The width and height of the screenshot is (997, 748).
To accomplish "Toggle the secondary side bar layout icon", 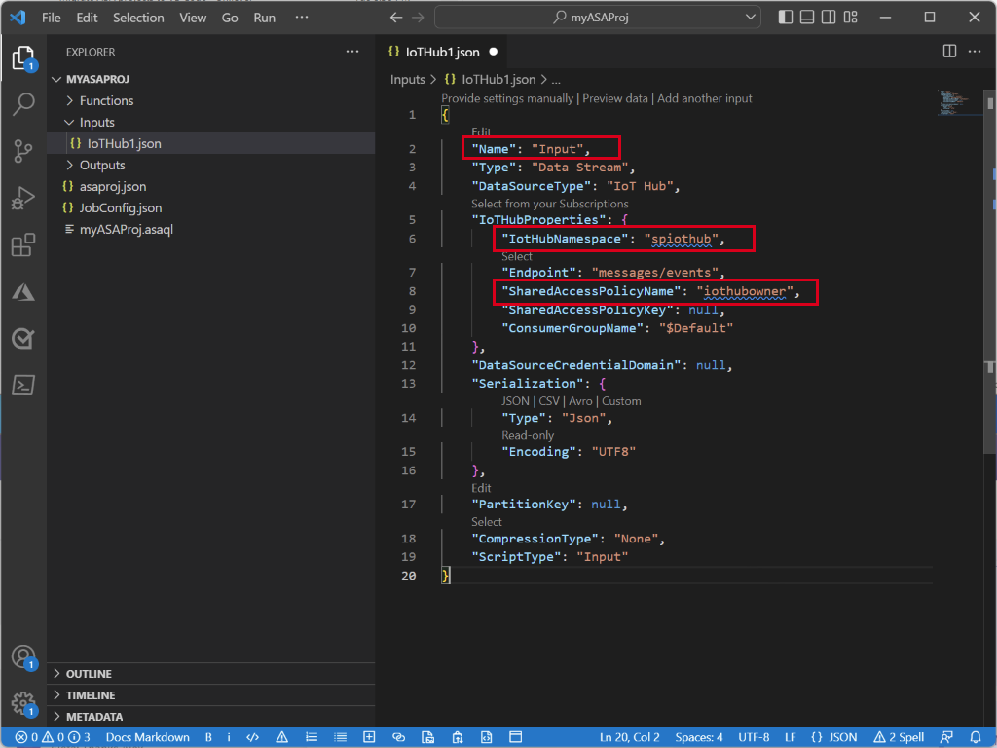I will click(x=829, y=18).
